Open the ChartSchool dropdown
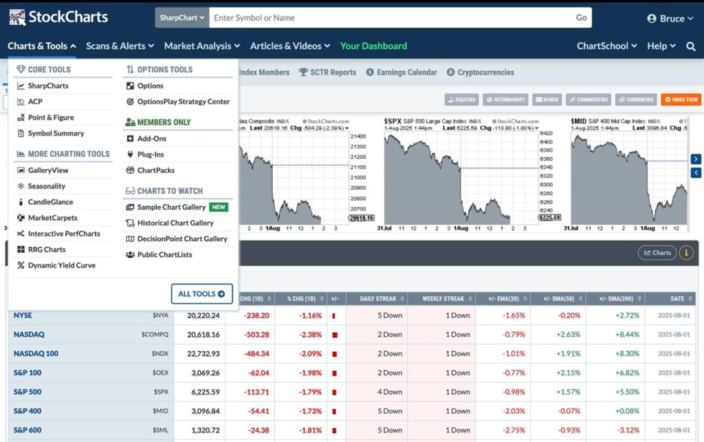The width and height of the screenshot is (704, 442). pyautogui.click(x=606, y=46)
